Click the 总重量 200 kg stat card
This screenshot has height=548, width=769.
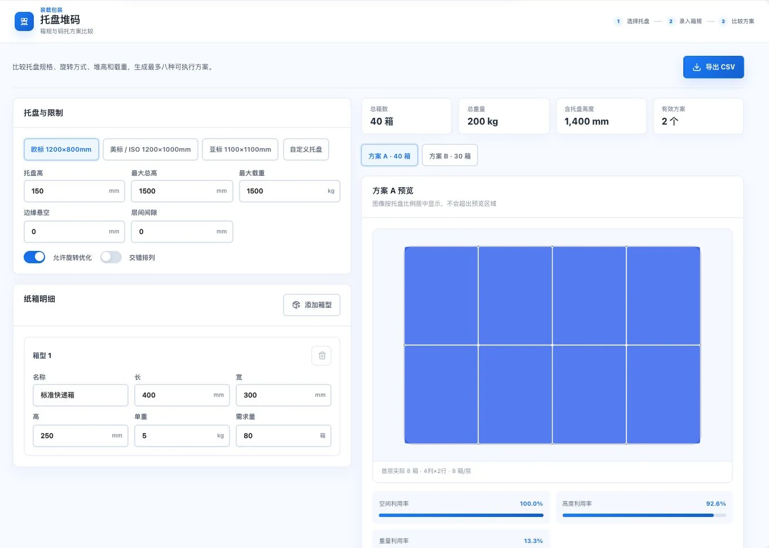click(x=504, y=116)
